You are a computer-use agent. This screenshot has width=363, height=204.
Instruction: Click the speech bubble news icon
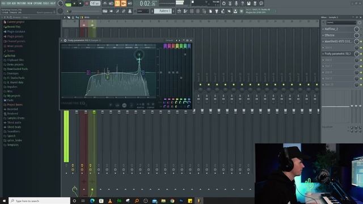coord(261,3)
